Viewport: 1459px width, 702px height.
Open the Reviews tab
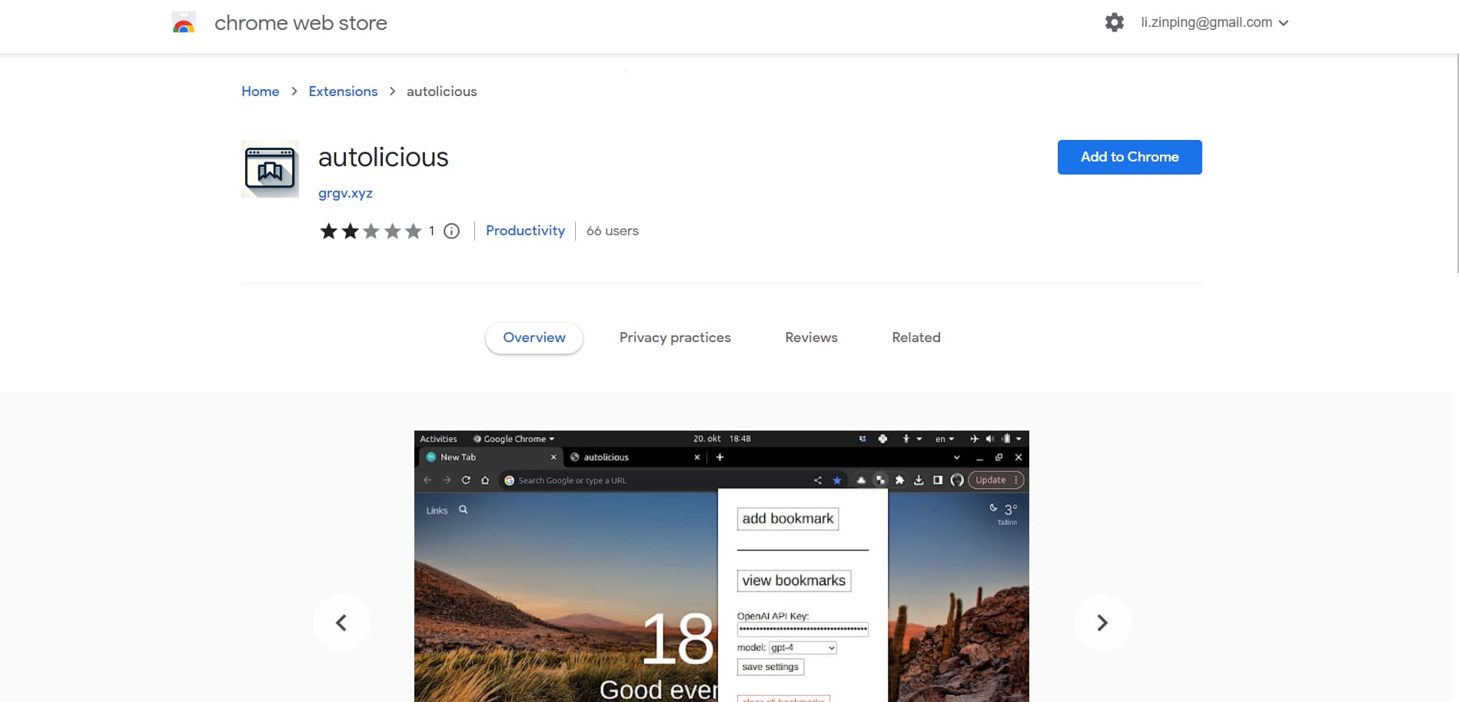(811, 338)
